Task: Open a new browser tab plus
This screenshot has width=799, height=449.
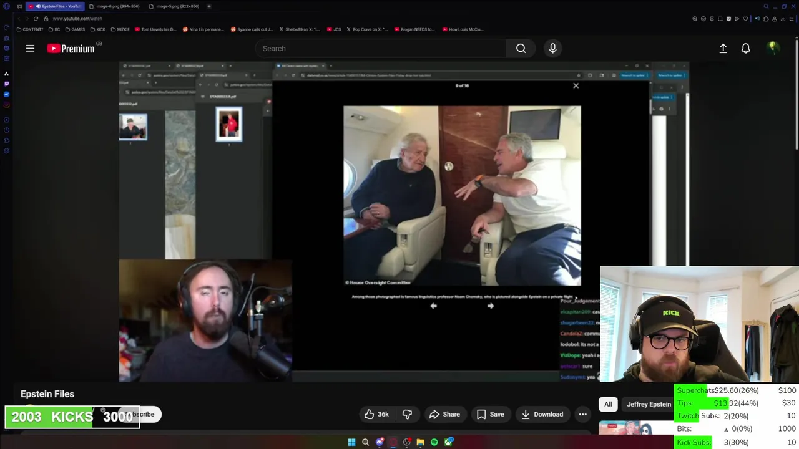Action: (209, 6)
